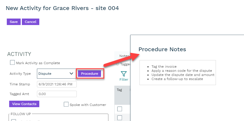Click the Filter funnel icon
The height and width of the screenshot is (121, 244).
click(124, 74)
